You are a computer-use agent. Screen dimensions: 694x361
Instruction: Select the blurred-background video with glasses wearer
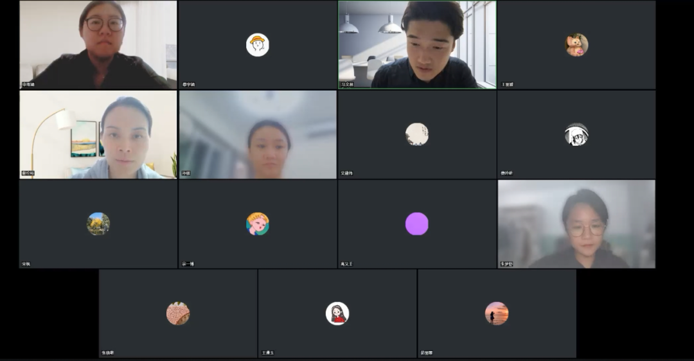[x=576, y=224]
